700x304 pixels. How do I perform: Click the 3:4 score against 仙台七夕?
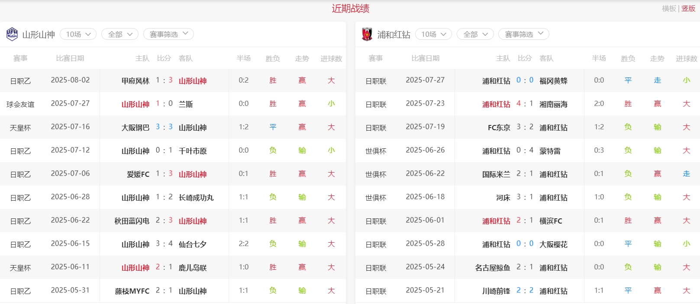(164, 244)
